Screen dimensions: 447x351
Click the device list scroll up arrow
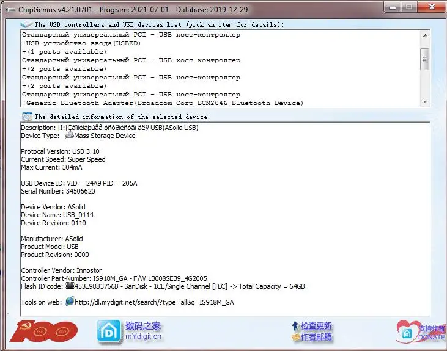pos(425,35)
